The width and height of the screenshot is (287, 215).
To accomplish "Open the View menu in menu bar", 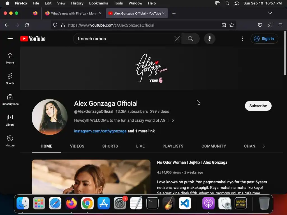I will [x=61, y=3].
